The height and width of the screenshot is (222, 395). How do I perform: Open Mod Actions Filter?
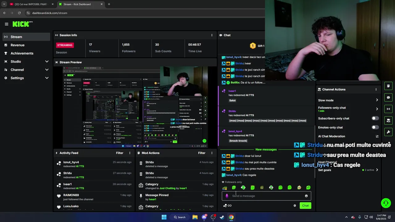pos(202,153)
